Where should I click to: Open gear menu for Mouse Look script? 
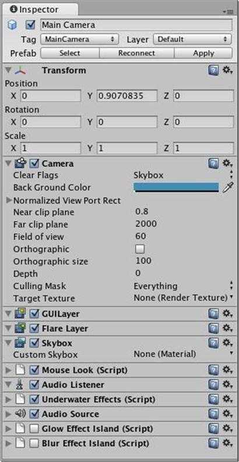(x=227, y=370)
